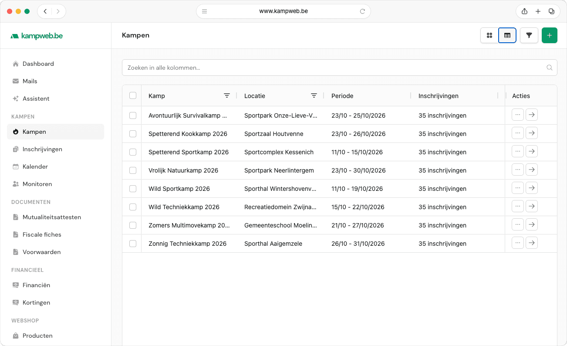Viewport: 567px width, 346px height.
Task: Click the kampweb.be logo
Action: pos(37,36)
